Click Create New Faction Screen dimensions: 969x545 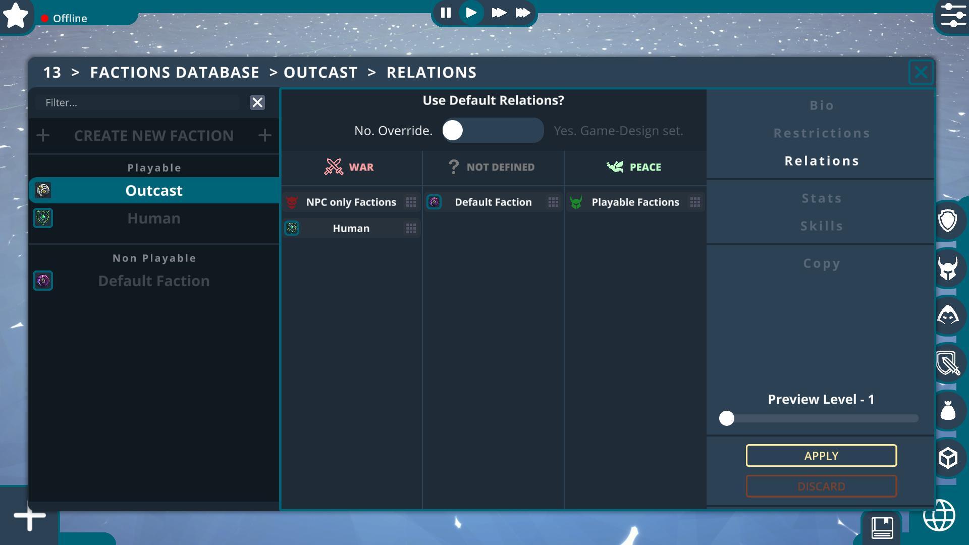(154, 135)
